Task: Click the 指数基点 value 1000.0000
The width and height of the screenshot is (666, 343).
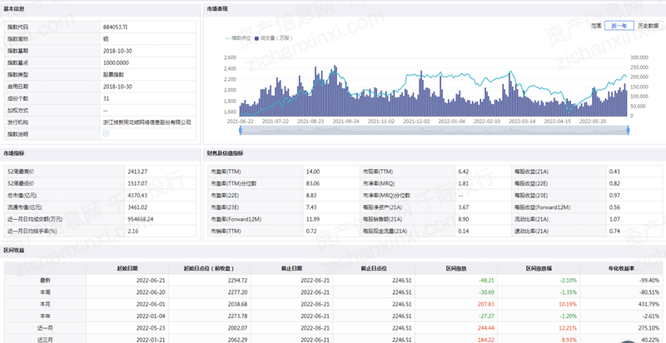Action: (x=116, y=62)
